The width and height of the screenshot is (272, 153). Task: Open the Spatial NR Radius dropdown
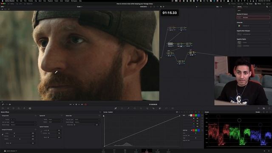pos(55,122)
